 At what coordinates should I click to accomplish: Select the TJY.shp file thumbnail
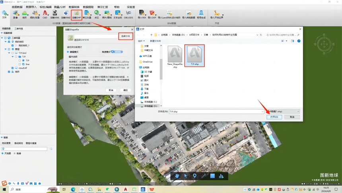(x=194, y=55)
